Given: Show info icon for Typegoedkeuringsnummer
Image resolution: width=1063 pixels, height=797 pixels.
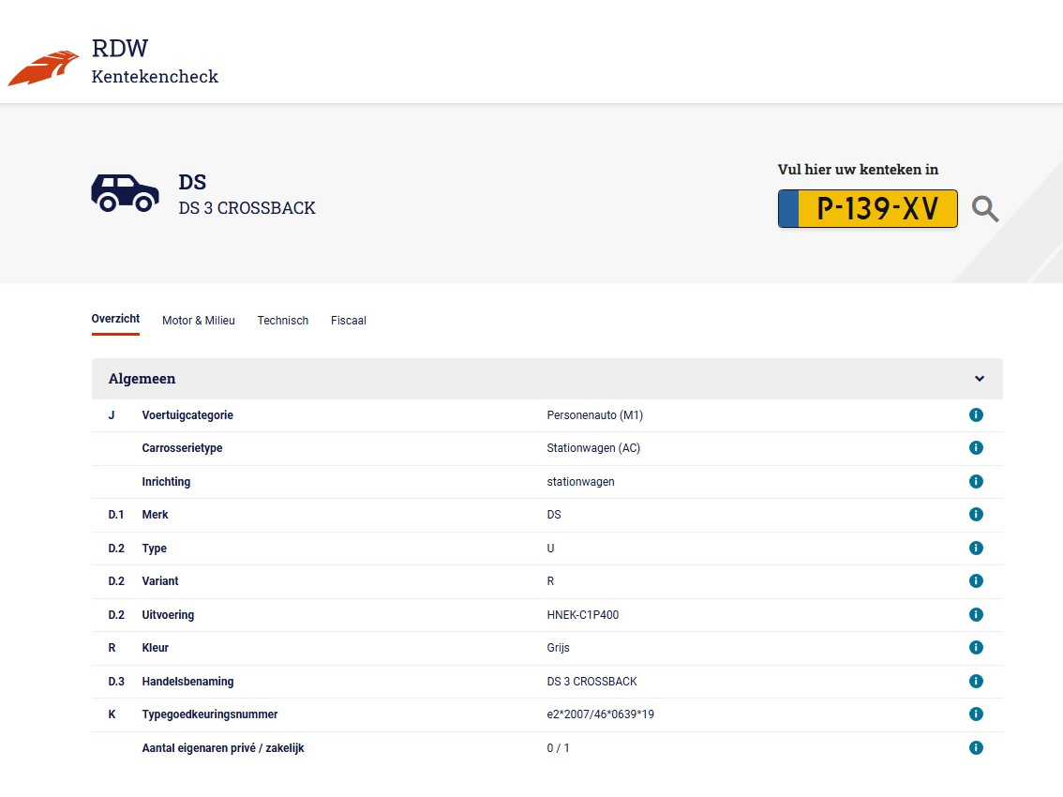Looking at the screenshot, I should pyautogui.click(x=976, y=714).
